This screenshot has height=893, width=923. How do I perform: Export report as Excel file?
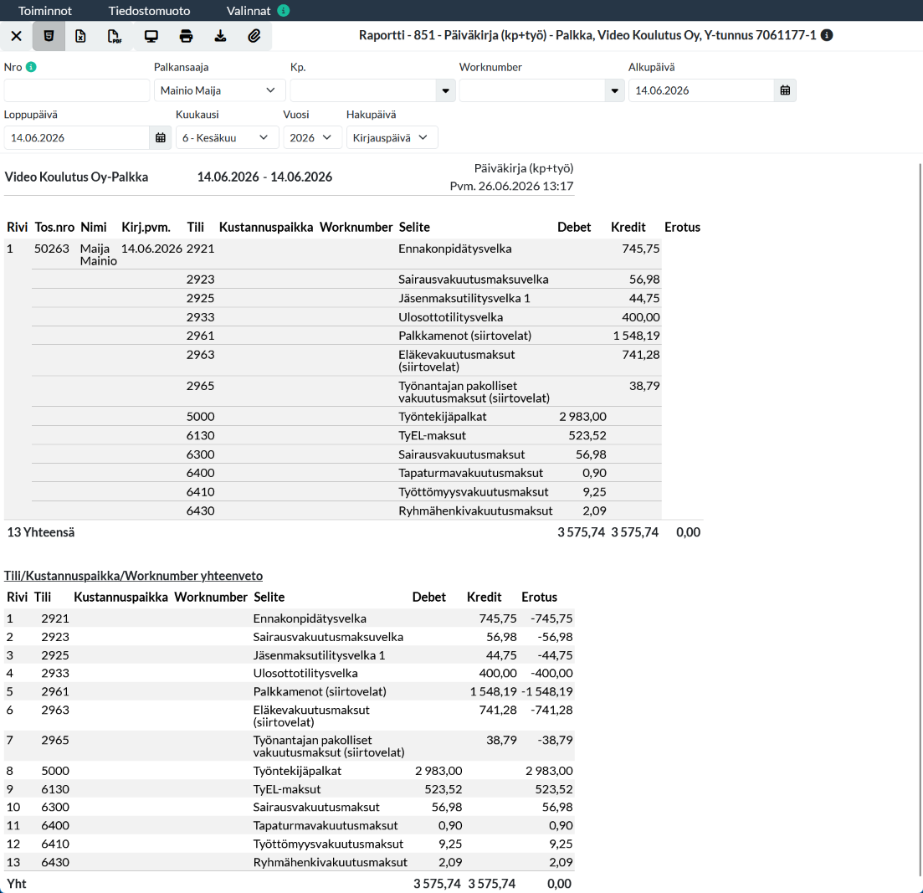(80, 36)
